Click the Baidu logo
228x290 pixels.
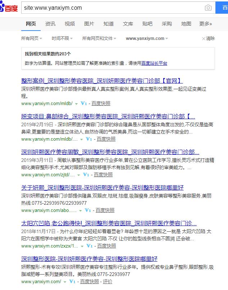[x=9, y=7]
